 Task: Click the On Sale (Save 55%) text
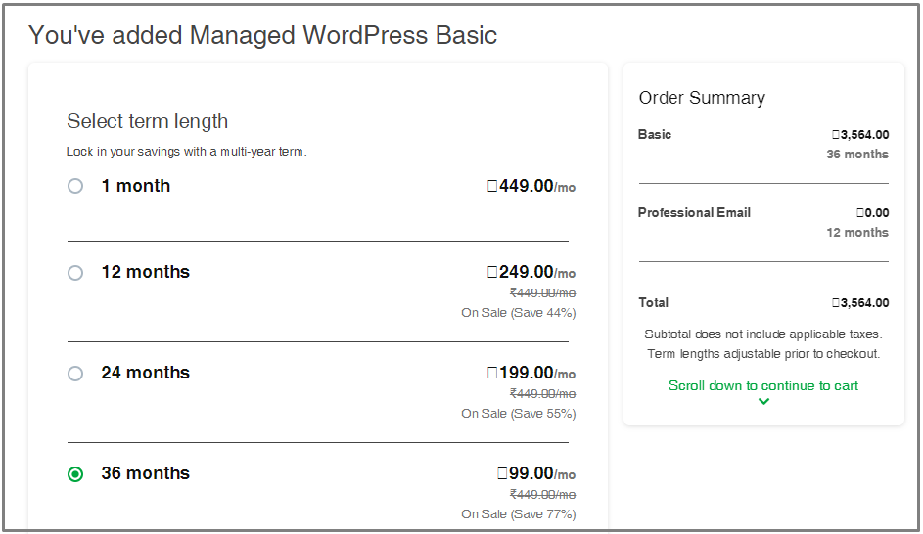(519, 414)
